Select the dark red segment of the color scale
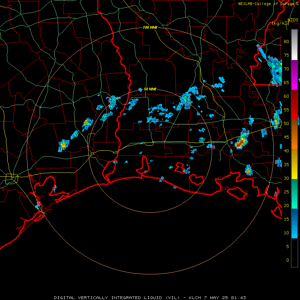 (x=294, y=105)
